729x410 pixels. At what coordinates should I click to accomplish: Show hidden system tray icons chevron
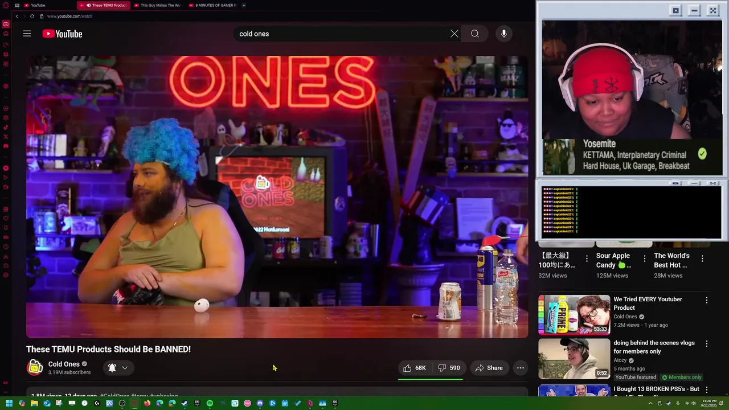(x=650, y=403)
